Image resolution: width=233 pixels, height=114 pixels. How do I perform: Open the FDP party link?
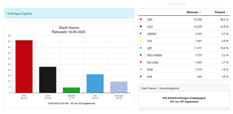point(150,41)
